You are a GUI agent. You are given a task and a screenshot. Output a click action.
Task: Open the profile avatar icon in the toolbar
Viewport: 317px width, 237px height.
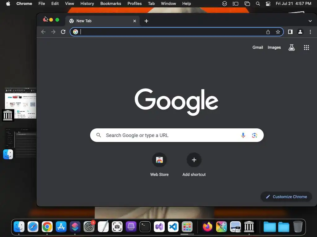(300, 32)
